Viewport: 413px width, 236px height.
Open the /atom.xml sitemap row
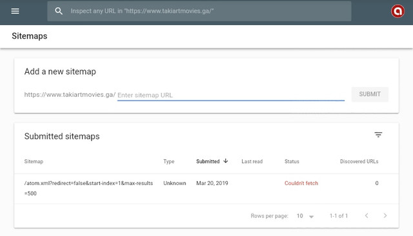coord(206,188)
